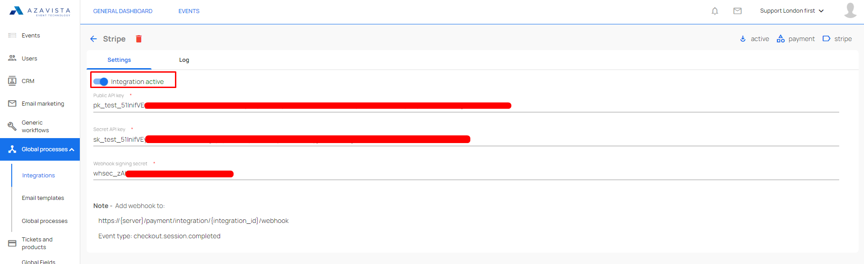
Task: Open Email templates in the sidebar
Action: [x=43, y=198]
